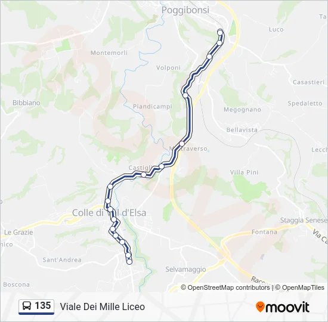Click the Sant'Andrea place label

[x=62, y=259]
